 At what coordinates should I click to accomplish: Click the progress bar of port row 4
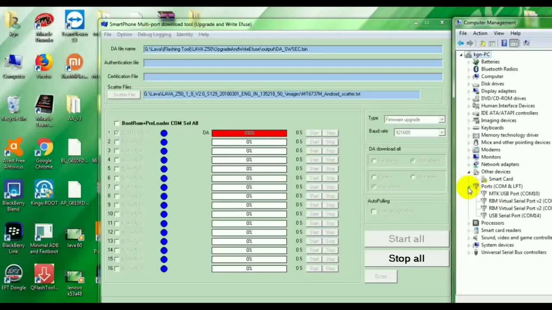[x=249, y=160]
